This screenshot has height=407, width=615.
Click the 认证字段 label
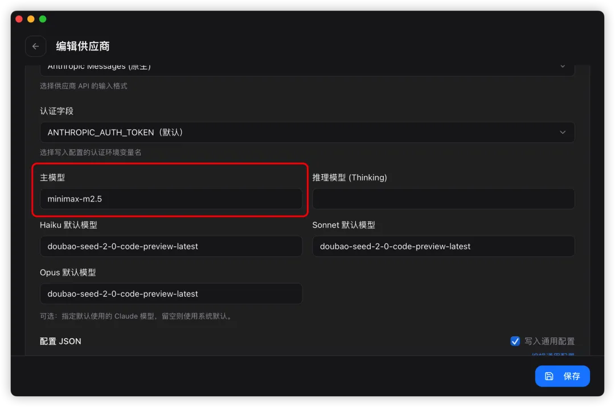(x=56, y=111)
